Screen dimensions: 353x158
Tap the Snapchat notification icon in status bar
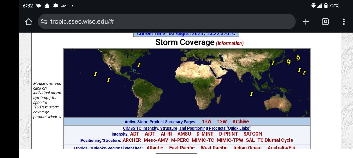coord(47,6)
